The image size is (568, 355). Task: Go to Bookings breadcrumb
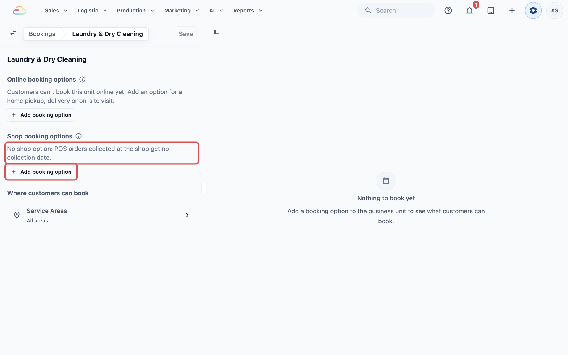[x=42, y=34]
